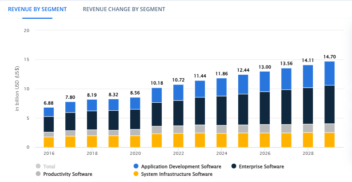Click the 2028 x-axis label

[308, 154]
